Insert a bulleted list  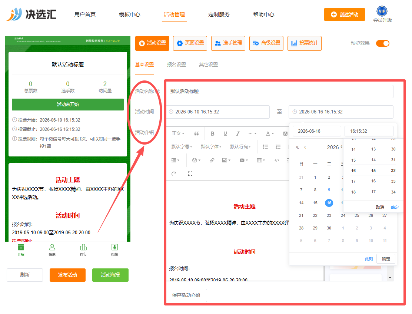(265, 147)
